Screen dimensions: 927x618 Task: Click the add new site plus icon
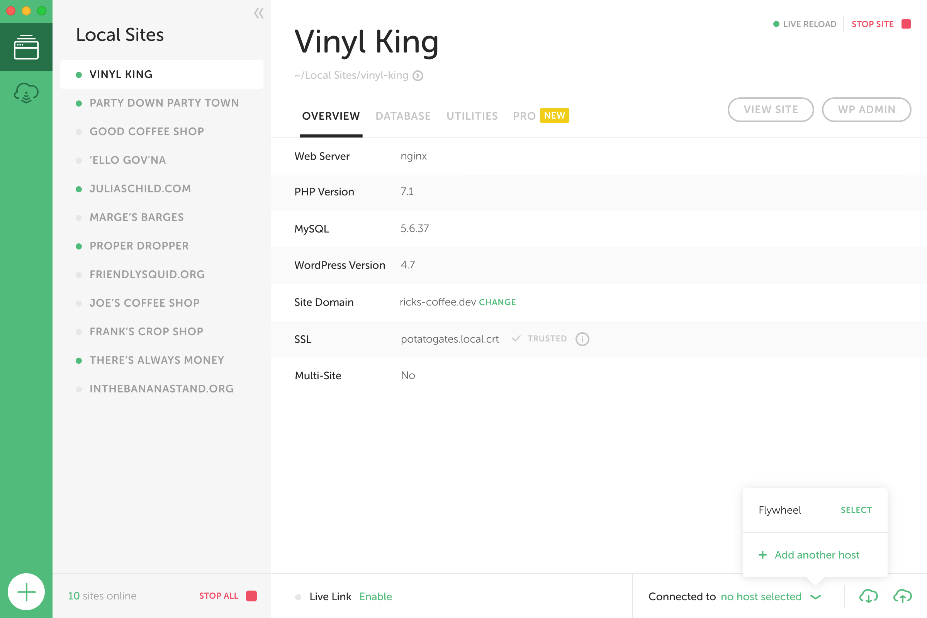(26, 591)
